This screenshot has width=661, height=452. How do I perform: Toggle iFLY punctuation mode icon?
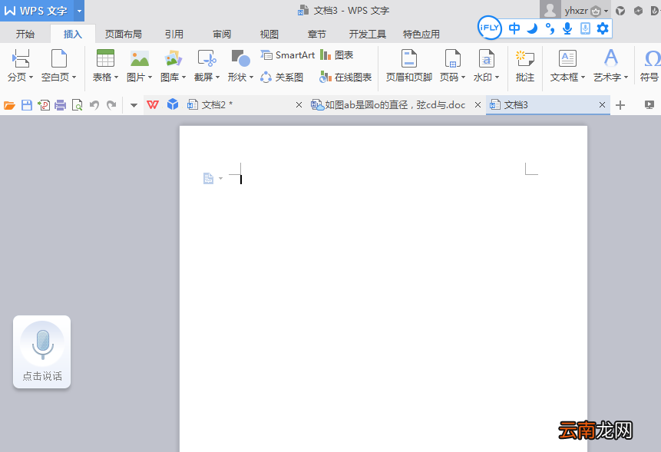(x=550, y=28)
